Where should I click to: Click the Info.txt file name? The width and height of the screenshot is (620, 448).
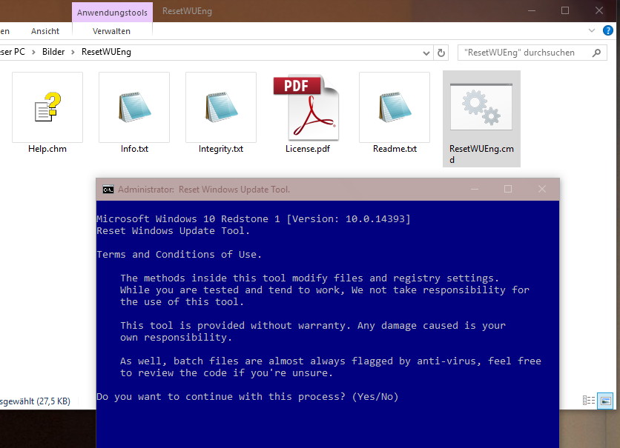(134, 149)
